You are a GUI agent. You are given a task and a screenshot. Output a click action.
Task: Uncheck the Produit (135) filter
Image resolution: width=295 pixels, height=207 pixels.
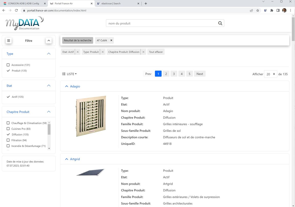tap(8, 71)
